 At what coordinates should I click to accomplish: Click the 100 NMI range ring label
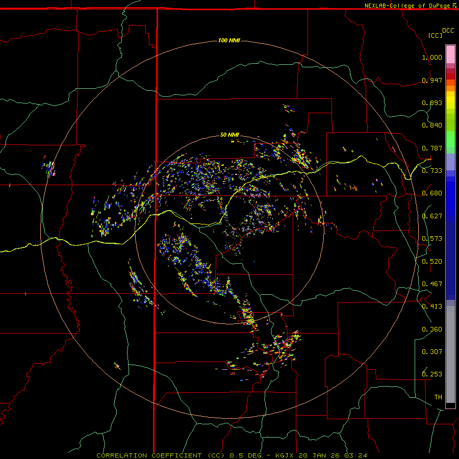tap(229, 40)
